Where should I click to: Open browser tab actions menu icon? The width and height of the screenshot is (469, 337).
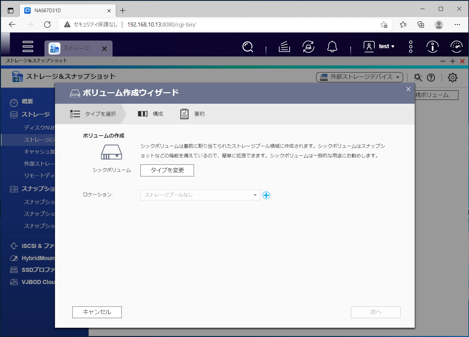[x=11, y=11]
